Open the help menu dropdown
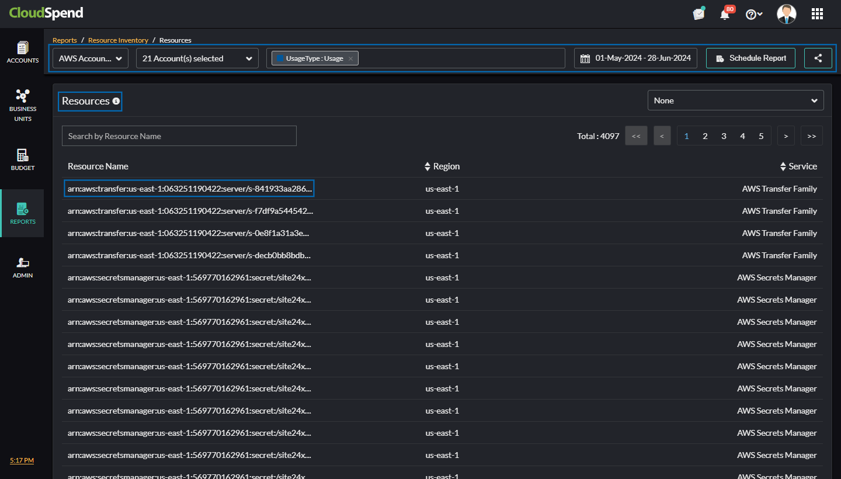841x479 pixels. [x=754, y=14]
